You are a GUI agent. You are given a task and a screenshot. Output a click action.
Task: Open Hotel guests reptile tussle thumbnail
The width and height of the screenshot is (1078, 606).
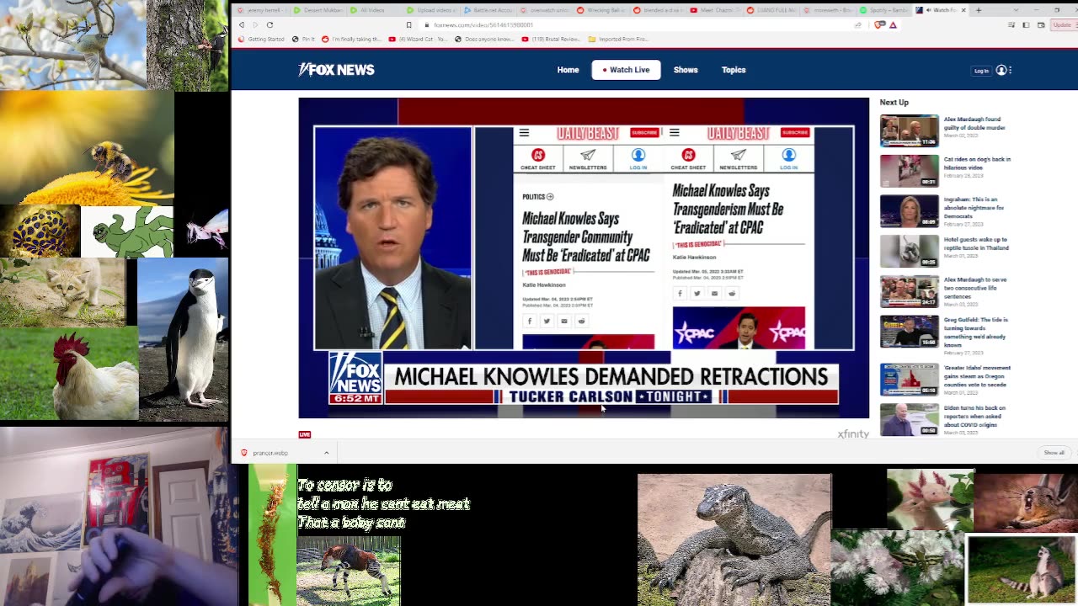click(x=909, y=251)
